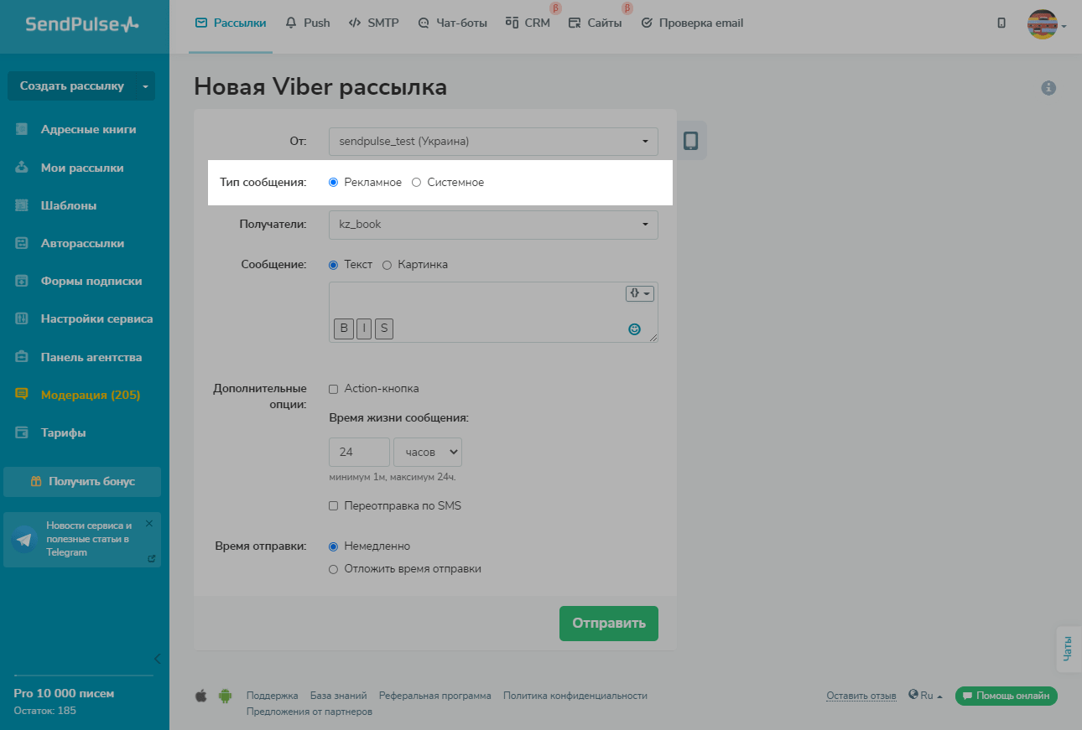Open the Реферальная программа link

tap(435, 696)
